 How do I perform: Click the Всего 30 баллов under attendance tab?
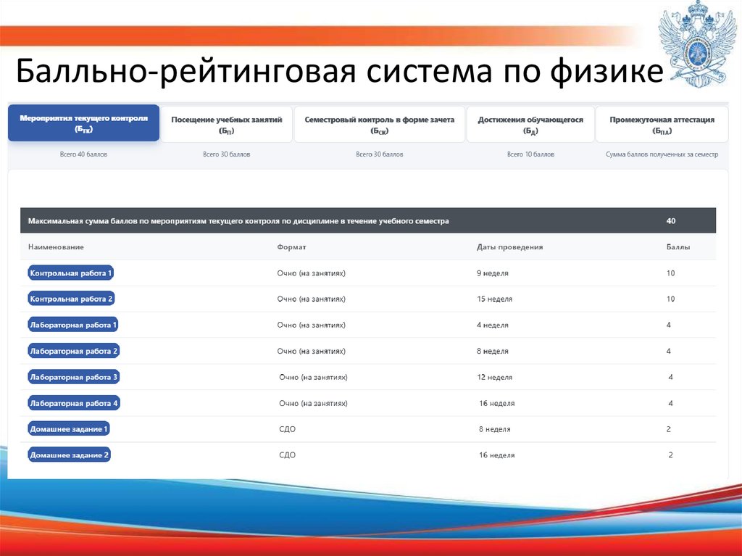click(228, 154)
